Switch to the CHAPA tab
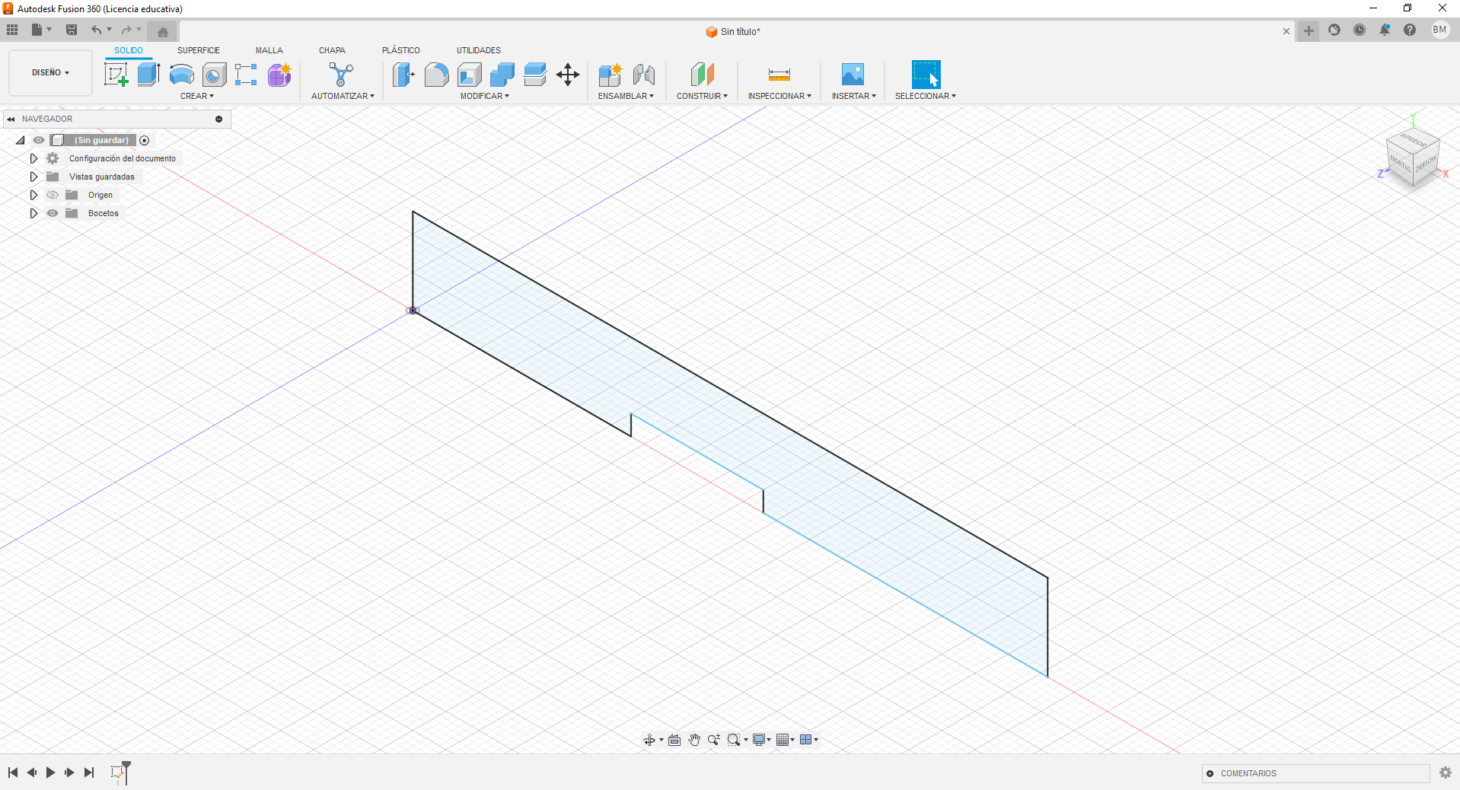Image resolution: width=1460 pixels, height=790 pixels. 332,50
